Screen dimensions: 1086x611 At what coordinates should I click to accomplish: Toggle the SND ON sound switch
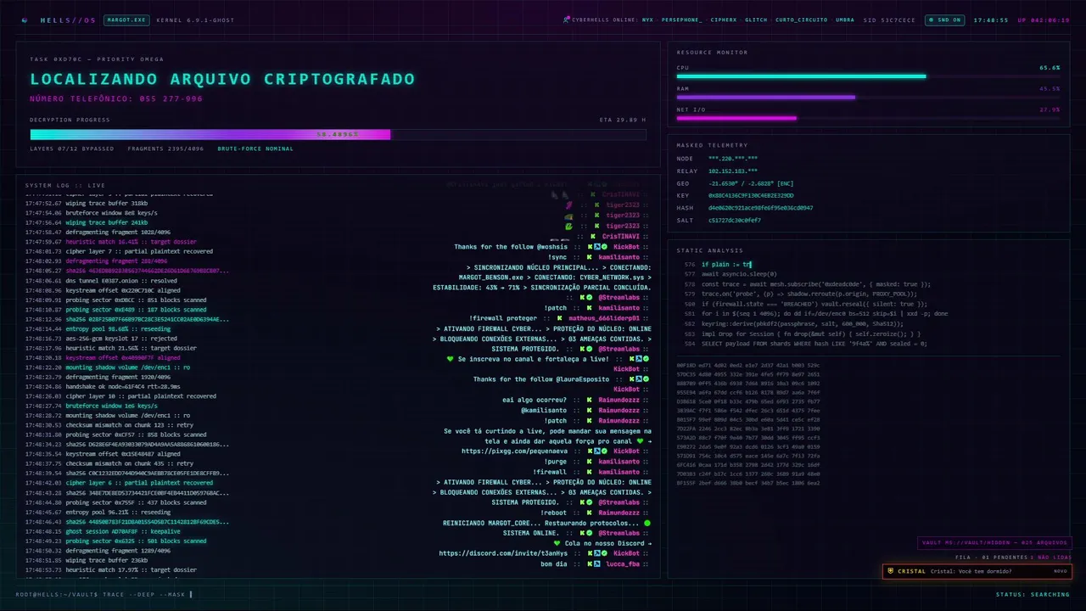pos(945,20)
